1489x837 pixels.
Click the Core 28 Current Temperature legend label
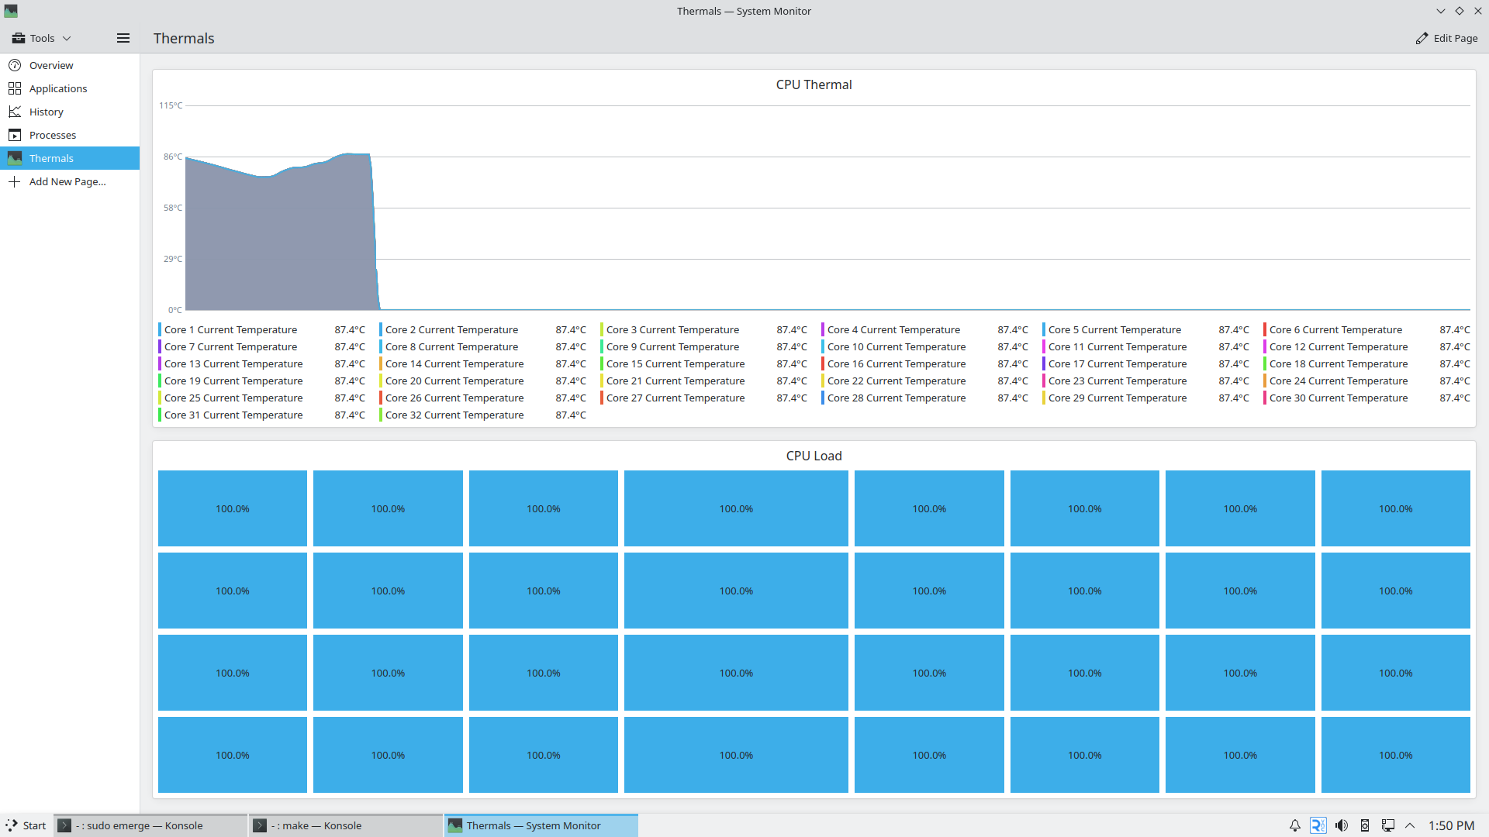[x=897, y=398]
